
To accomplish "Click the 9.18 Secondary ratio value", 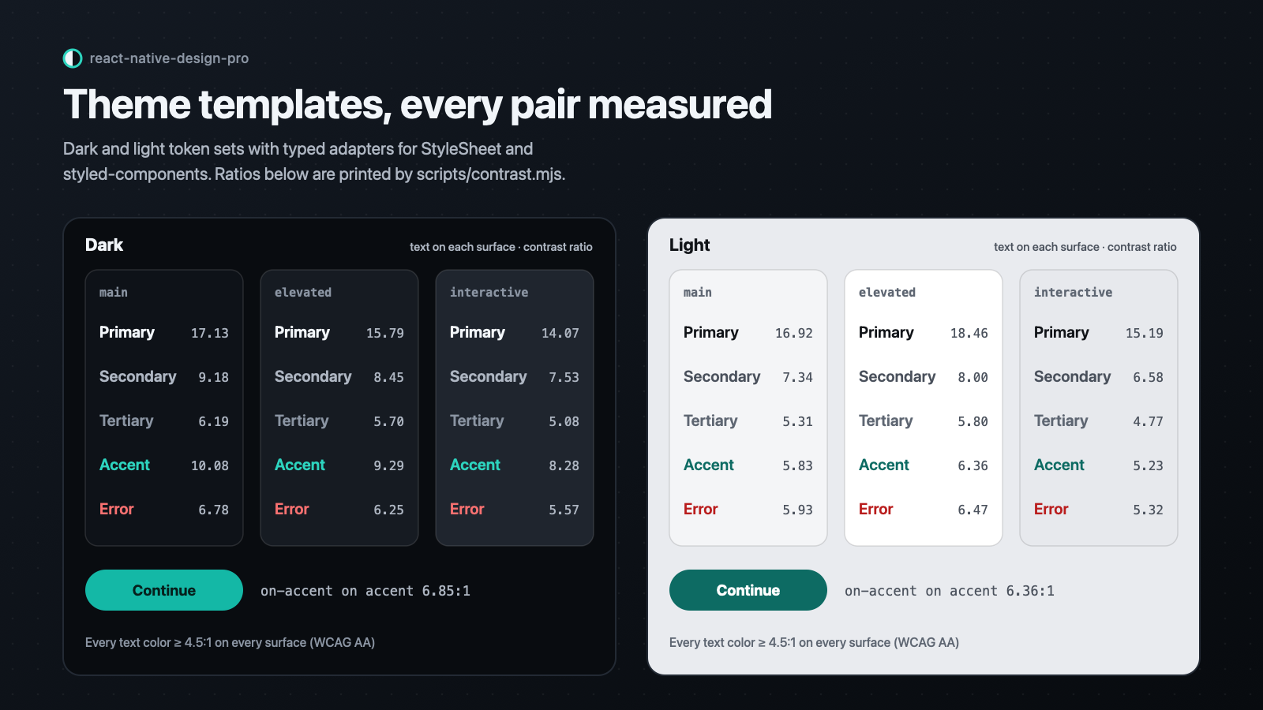I will tap(214, 377).
